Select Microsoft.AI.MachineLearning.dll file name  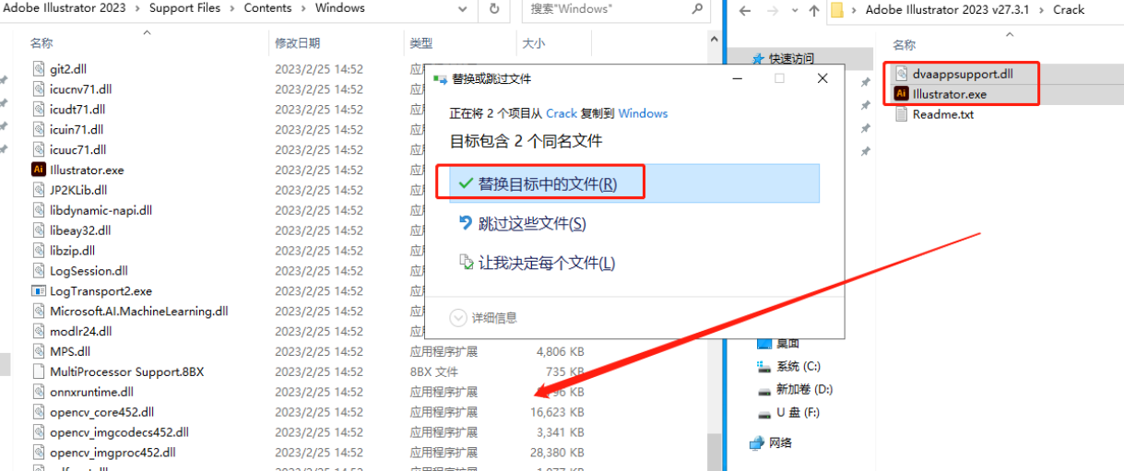click(x=138, y=312)
